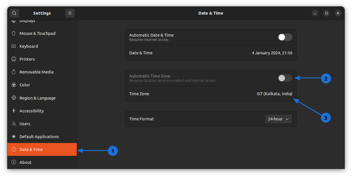Select Printers in the sidebar
Screen dimensions: 352x177
42,59
